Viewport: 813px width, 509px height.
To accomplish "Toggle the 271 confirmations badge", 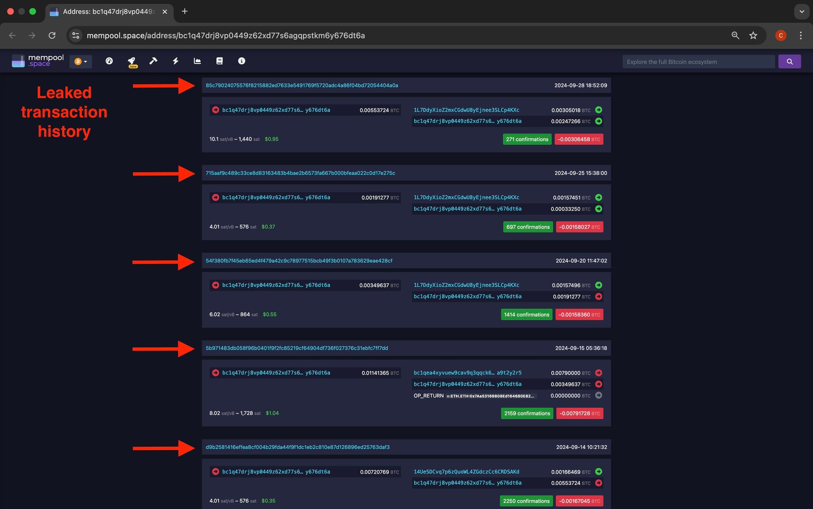I will point(527,139).
